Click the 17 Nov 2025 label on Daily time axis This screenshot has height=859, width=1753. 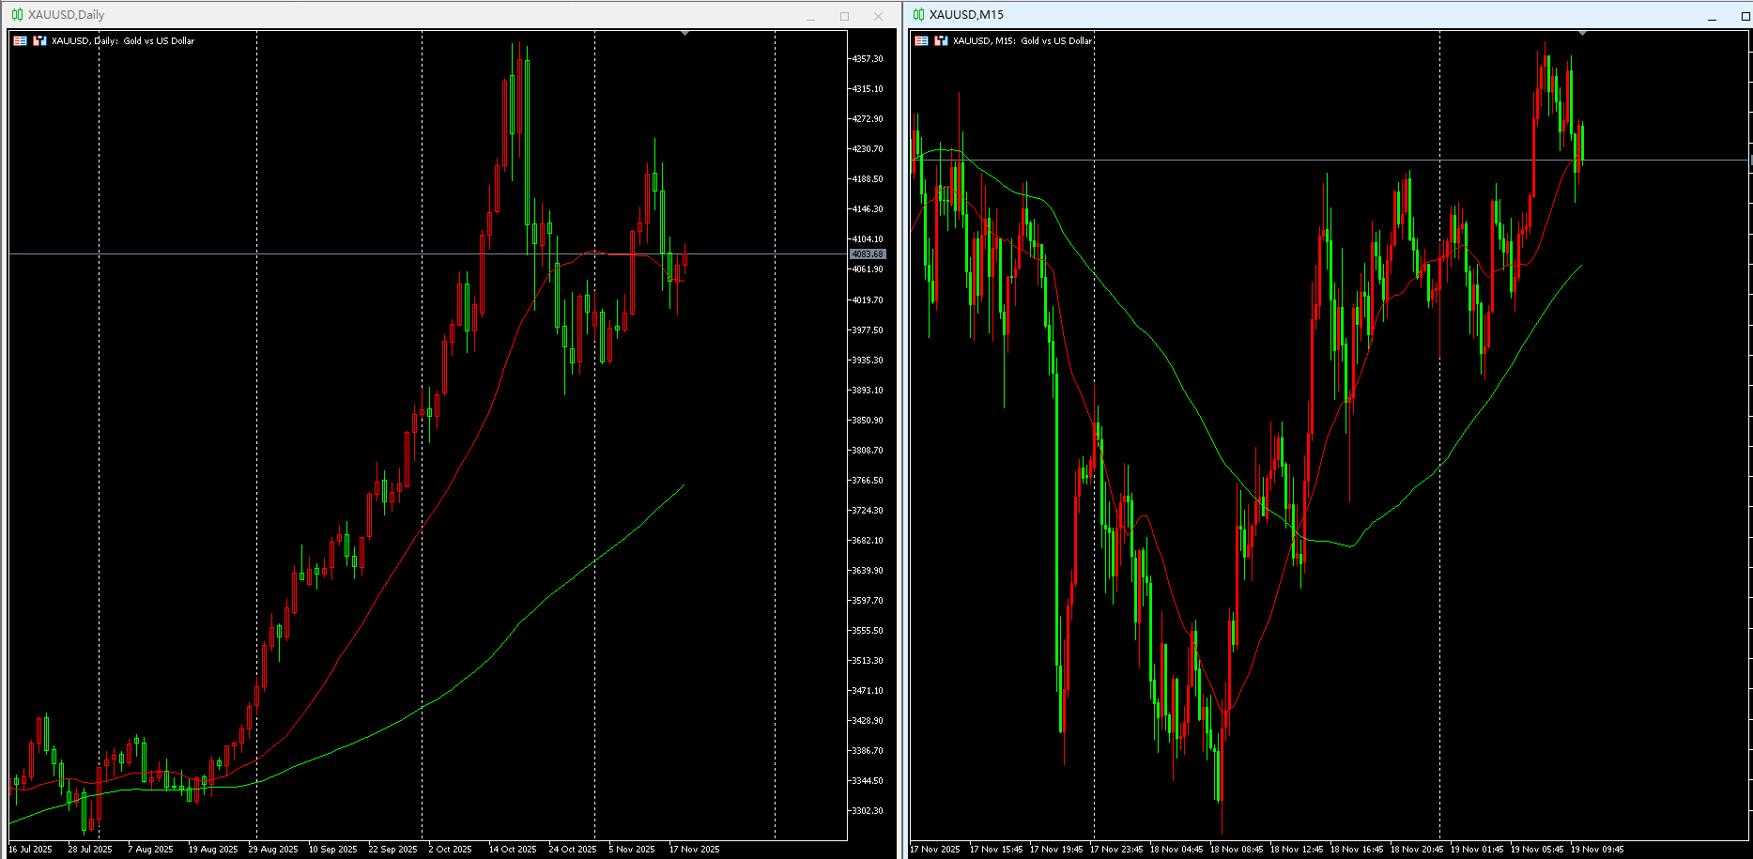(x=694, y=849)
